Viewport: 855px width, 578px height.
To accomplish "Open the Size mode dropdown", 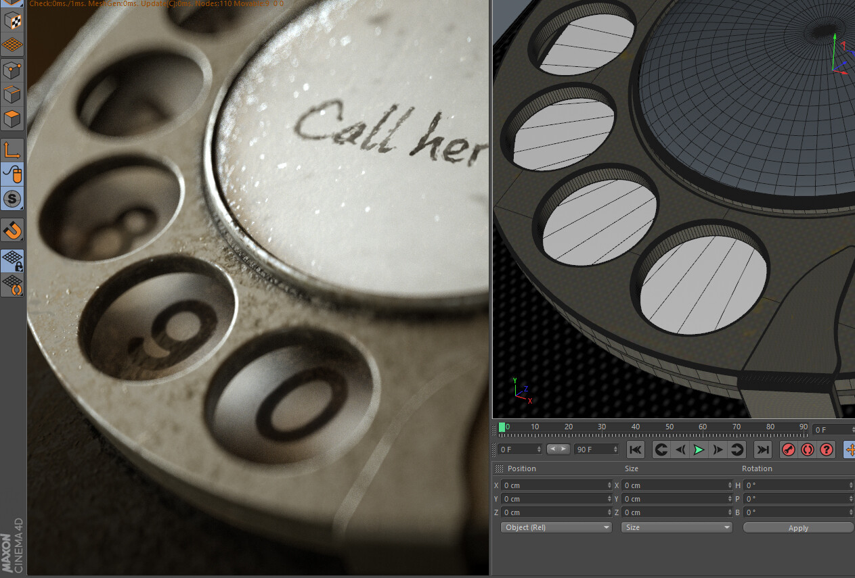I will pos(677,527).
